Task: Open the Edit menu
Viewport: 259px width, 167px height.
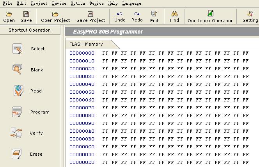Action: point(21,3)
